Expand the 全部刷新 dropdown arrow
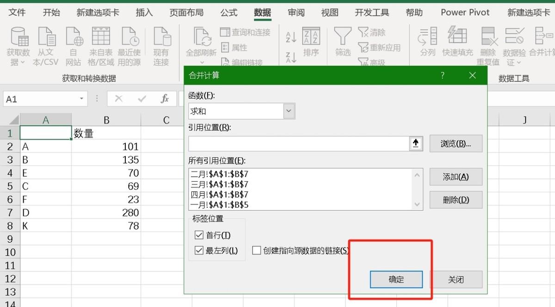 point(202,62)
